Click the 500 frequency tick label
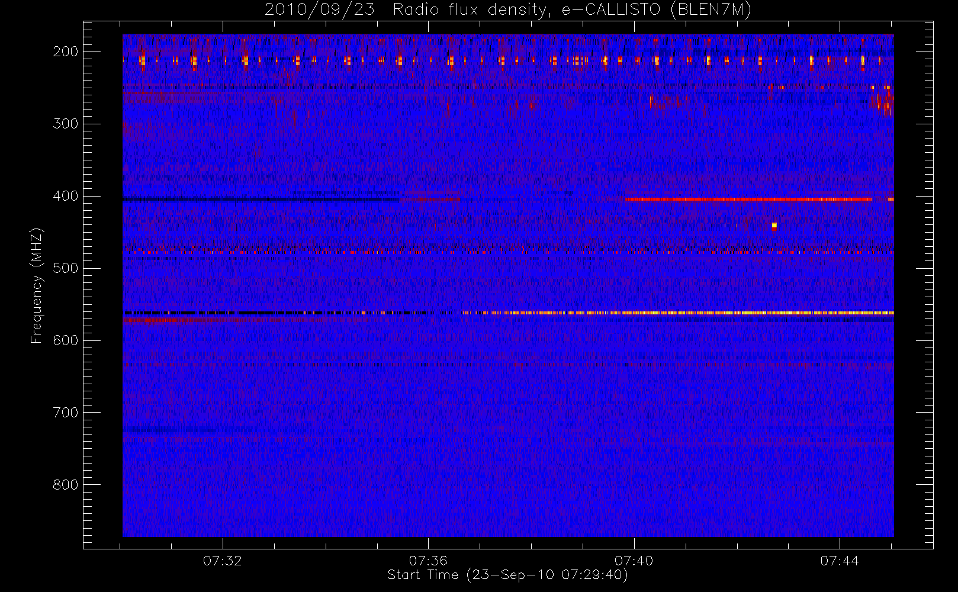 click(x=65, y=268)
